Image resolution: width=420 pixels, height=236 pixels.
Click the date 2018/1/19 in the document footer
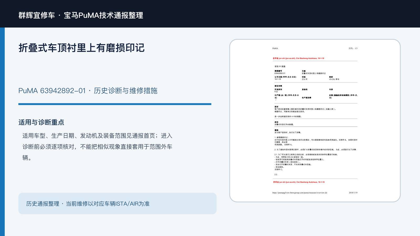pyautogui.click(x=353, y=193)
